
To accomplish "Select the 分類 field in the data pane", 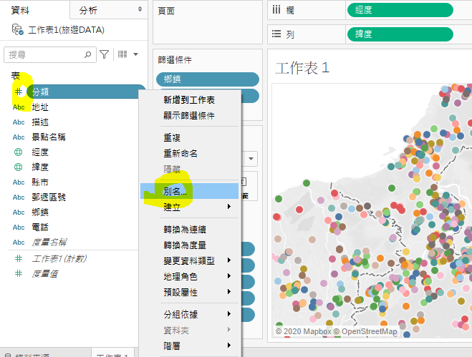I will tap(82, 92).
